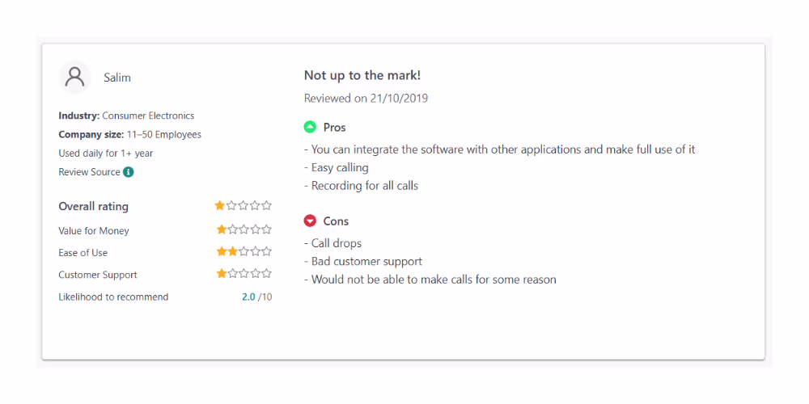Click the reviewer name Salim

(117, 78)
